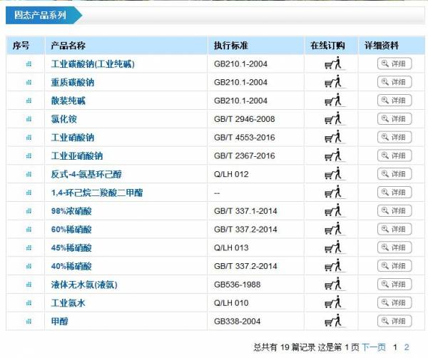Order 液体无水氨(液氨) using cart icon
The height and width of the screenshot is (358, 428).
click(332, 285)
